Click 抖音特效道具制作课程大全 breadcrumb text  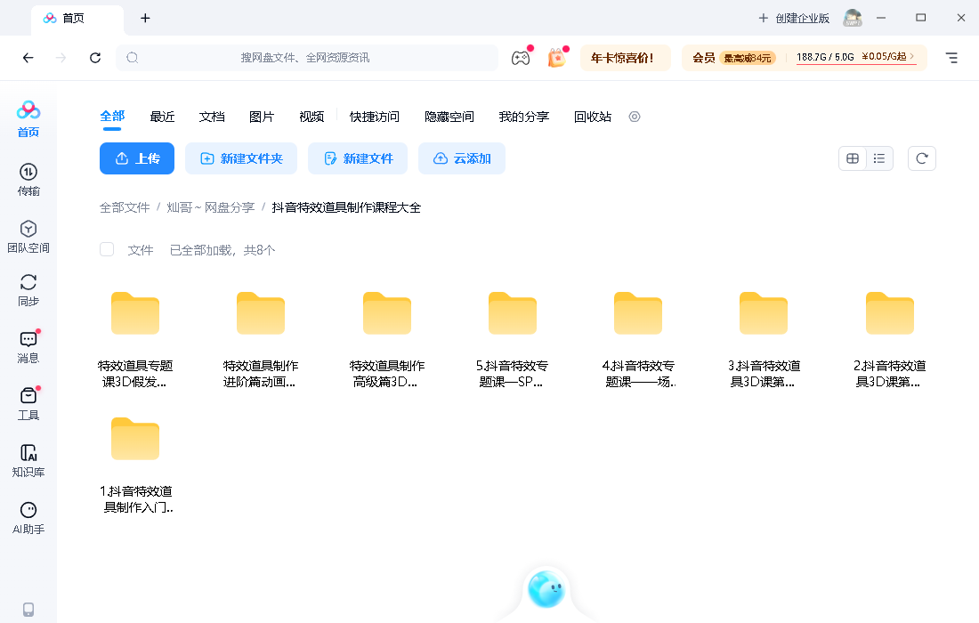click(x=346, y=207)
